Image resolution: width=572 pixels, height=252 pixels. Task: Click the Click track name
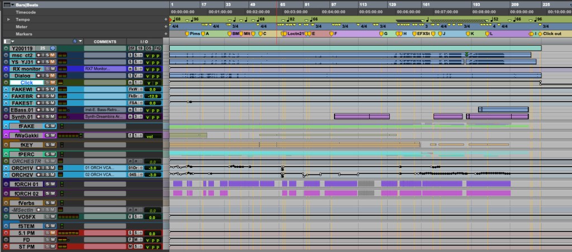[26, 83]
